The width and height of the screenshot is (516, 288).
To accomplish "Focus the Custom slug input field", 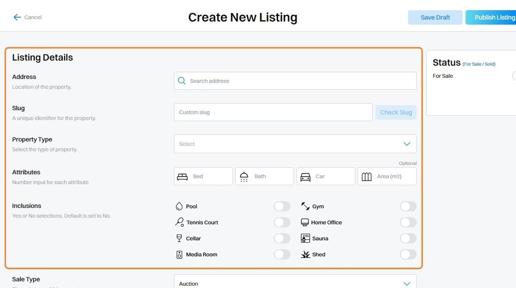I will (273, 112).
